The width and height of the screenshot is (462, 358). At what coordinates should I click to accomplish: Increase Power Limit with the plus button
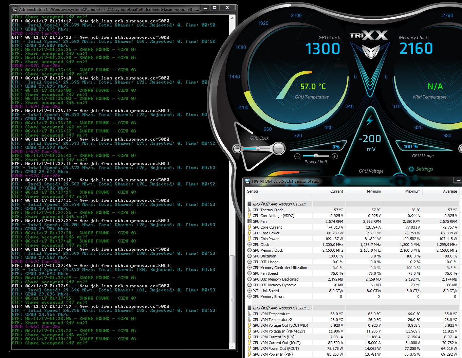point(335,156)
